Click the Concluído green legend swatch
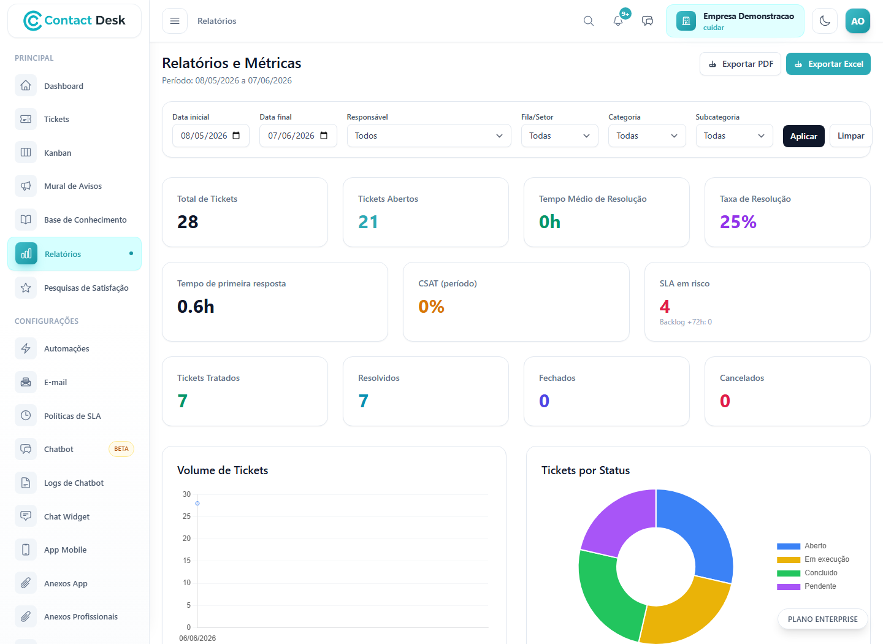 [x=789, y=573]
